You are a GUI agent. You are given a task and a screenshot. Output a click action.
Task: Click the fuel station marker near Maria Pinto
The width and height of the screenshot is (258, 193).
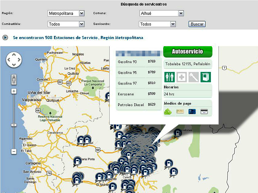point(77,161)
